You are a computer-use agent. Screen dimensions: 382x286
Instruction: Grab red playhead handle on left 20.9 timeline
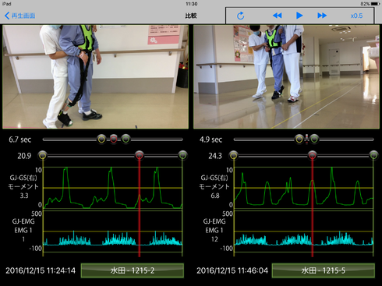tap(140, 156)
